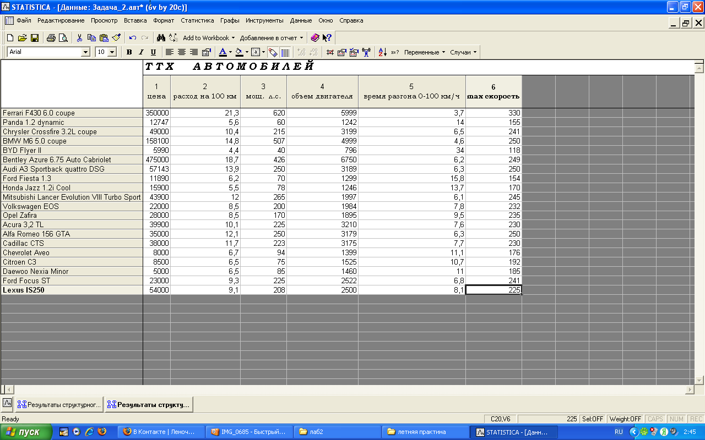Click the Windows пуск start button

click(26, 432)
